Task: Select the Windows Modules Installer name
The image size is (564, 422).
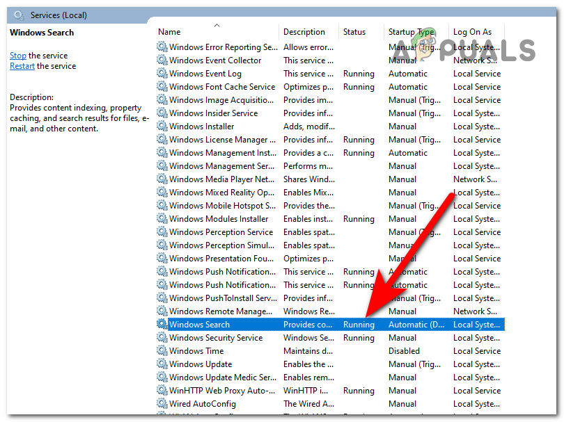Action: [219, 219]
